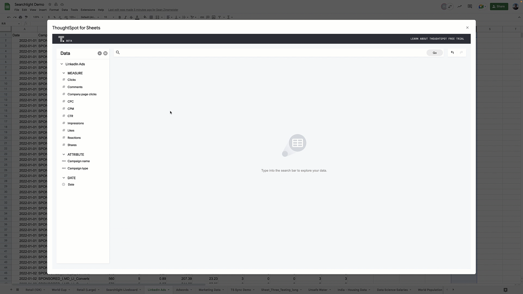Viewport: 523px width, 294px height.
Task: Collapse the LinkedIn Ads data source
Action: (62, 64)
